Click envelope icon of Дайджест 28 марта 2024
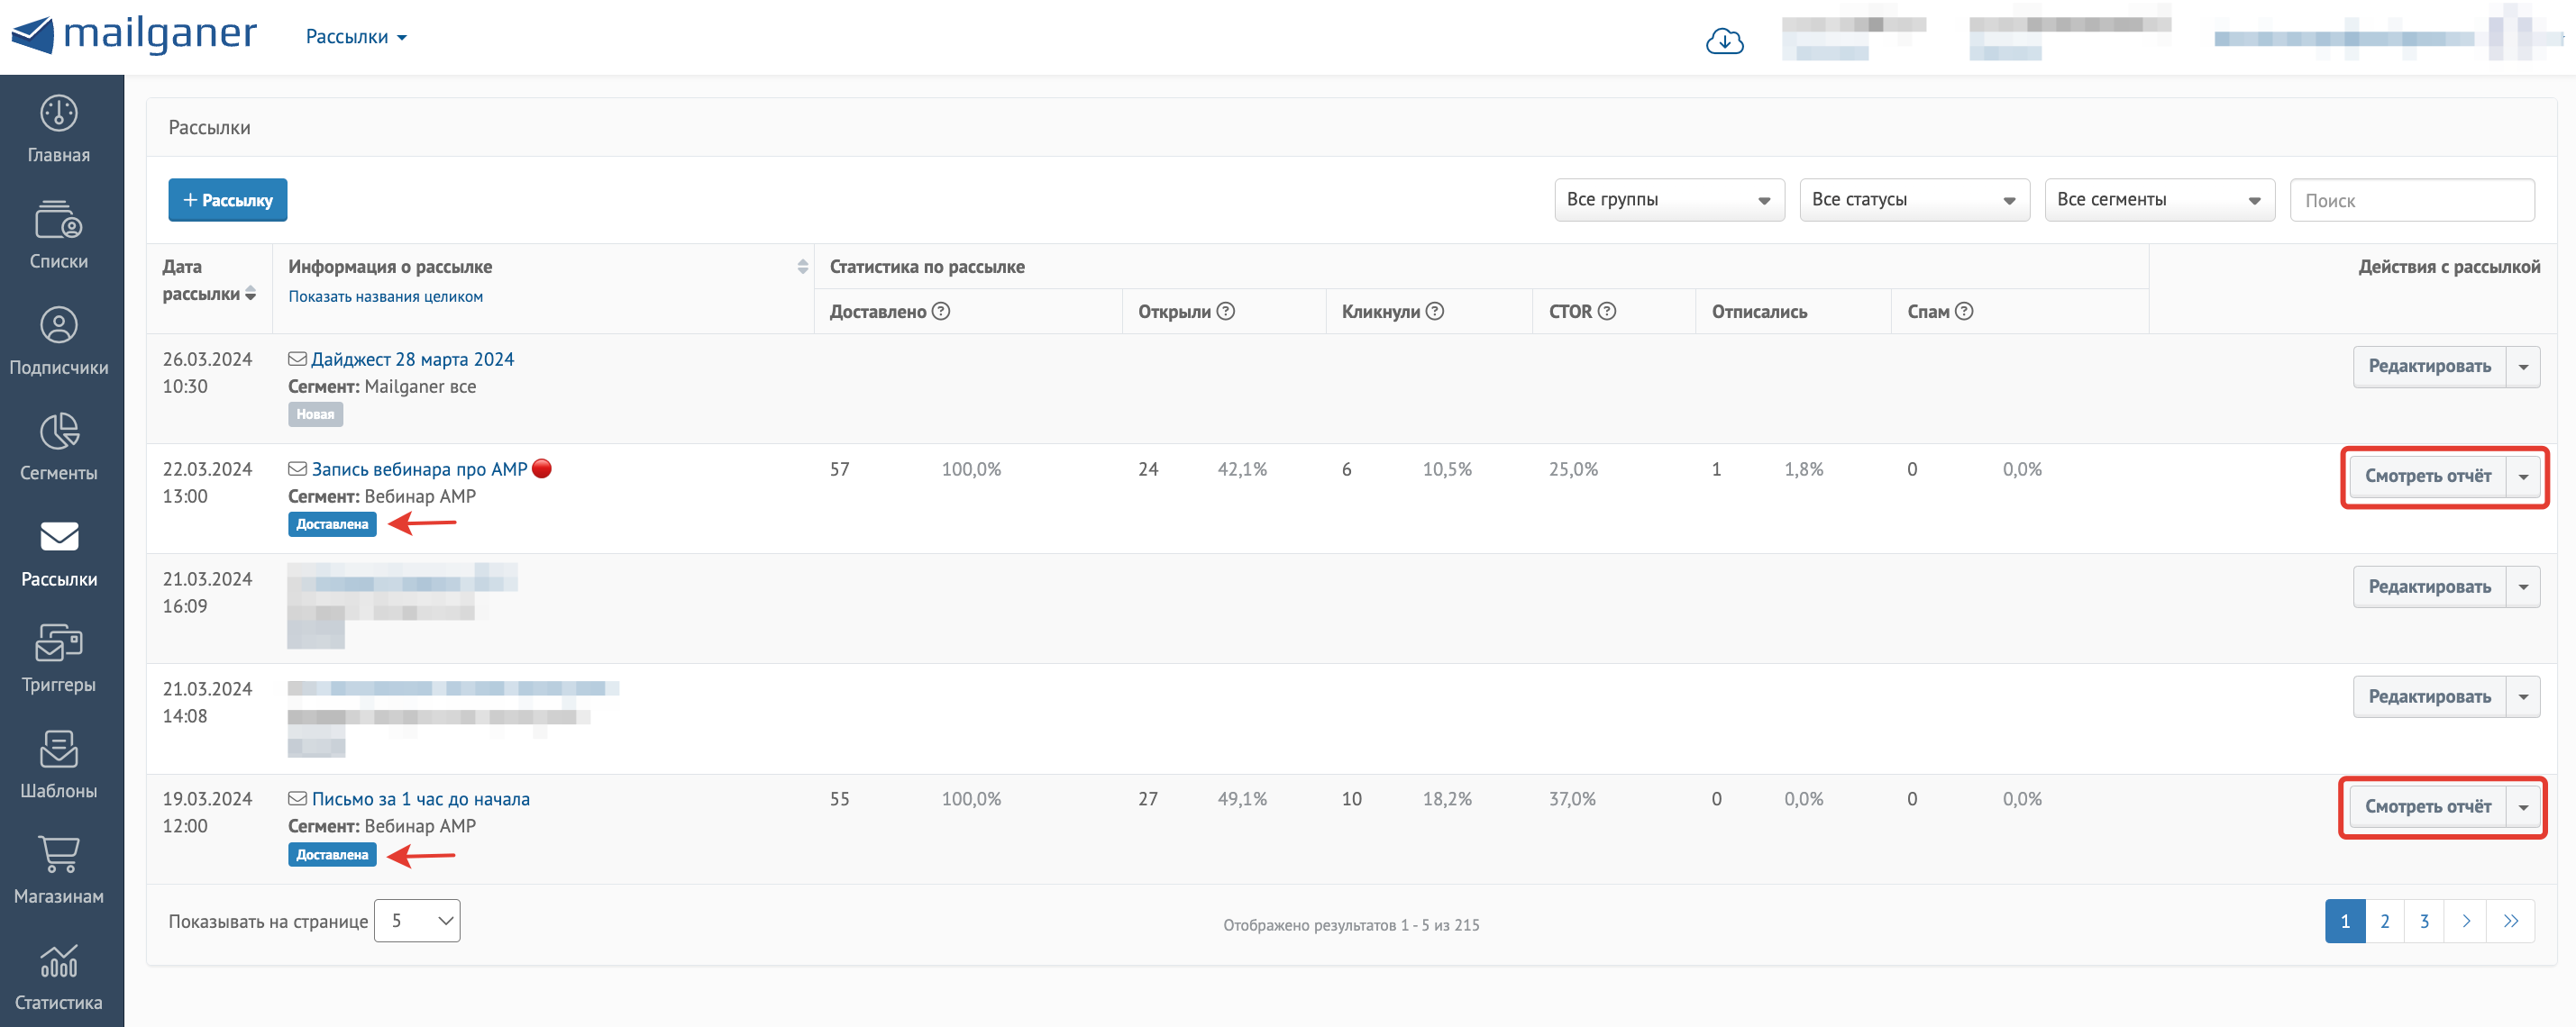The image size is (2576, 1027). (297, 359)
